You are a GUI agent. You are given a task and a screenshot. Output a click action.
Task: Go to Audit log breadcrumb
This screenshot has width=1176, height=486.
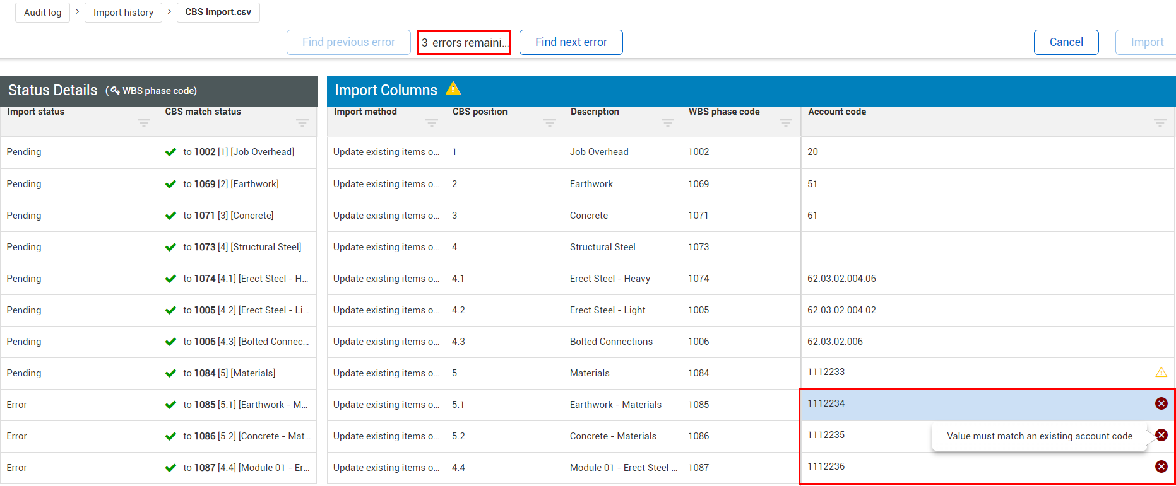43,13
